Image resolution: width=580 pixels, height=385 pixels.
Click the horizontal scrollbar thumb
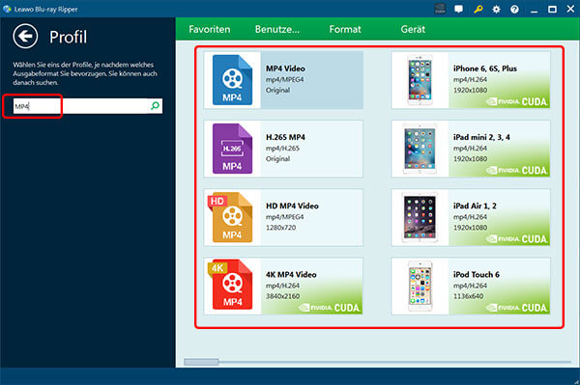point(201,362)
